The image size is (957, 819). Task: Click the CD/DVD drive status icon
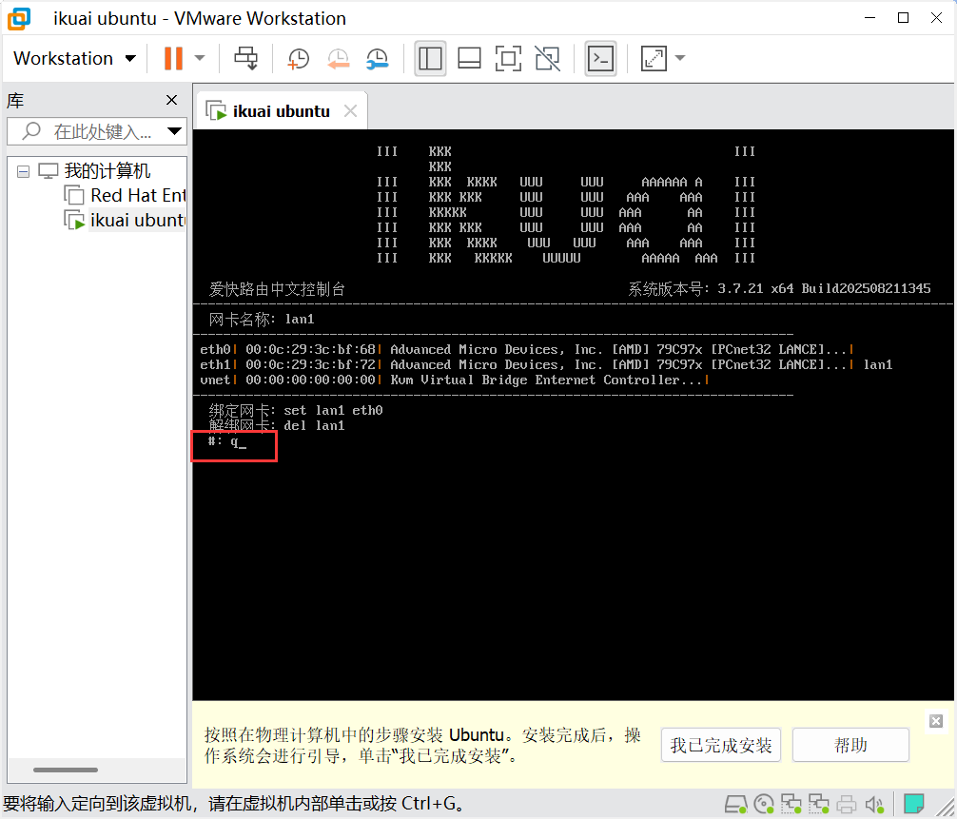tap(764, 805)
